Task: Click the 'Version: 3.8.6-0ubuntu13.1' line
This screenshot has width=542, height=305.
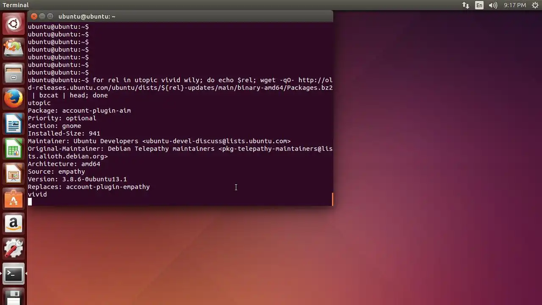Action: click(x=77, y=179)
